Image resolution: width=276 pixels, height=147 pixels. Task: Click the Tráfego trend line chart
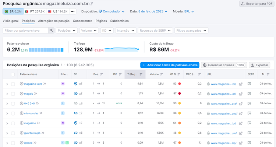pos(122,49)
